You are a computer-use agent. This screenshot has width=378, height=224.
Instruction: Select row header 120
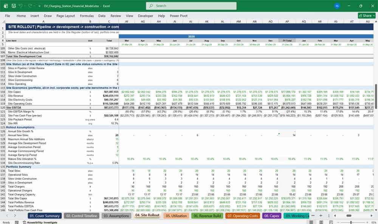pos(3,108)
